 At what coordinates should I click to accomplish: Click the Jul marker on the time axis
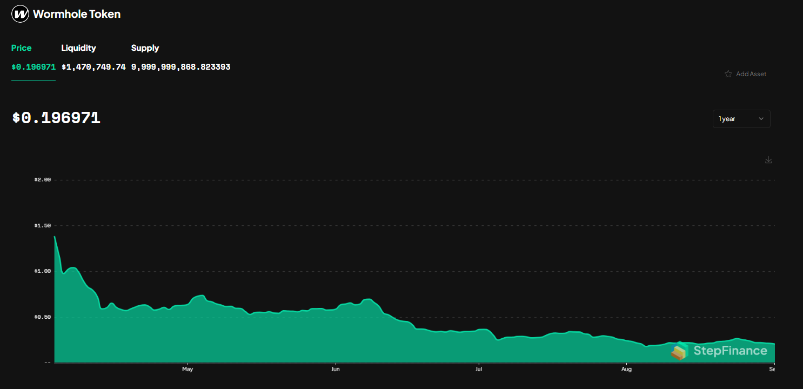pyautogui.click(x=478, y=370)
